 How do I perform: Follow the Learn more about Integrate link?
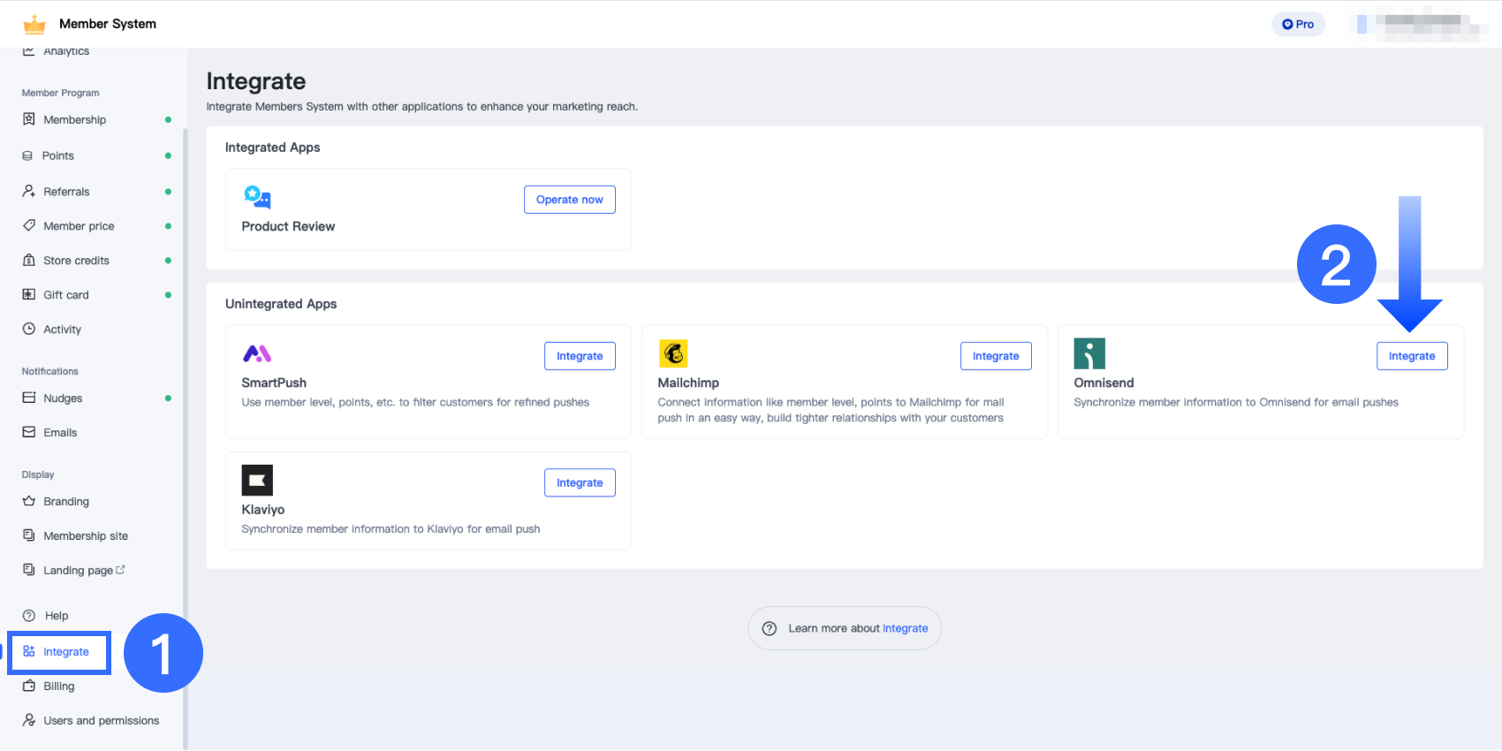point(905,628)
